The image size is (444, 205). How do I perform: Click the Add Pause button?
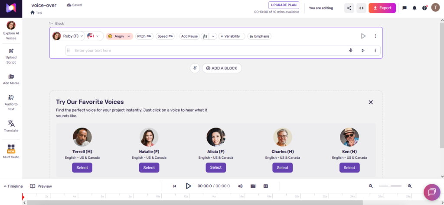click(189, 36)
